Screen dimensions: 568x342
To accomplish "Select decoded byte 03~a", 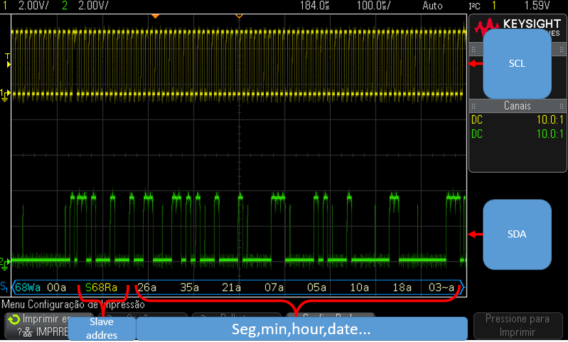I will [x=441, y=287].
